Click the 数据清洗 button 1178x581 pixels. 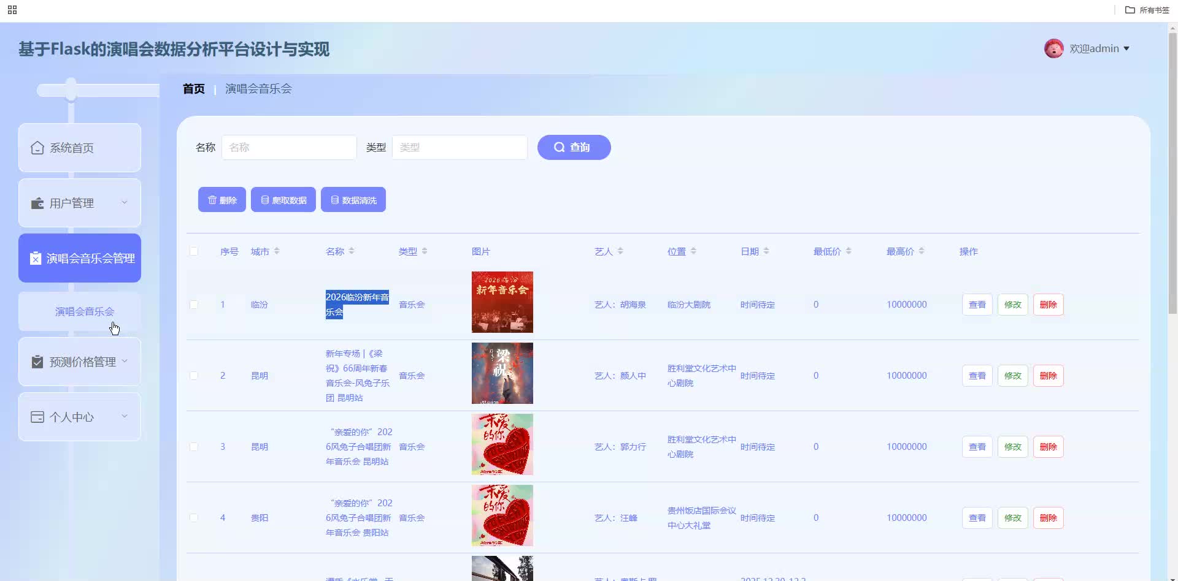pyautogui.click(x=353, y=200)
